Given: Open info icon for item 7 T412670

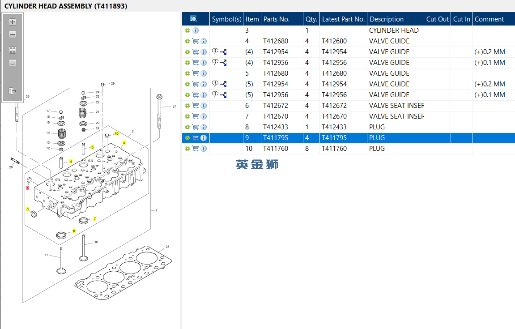Looking at the screenshot, I should [204, 116].
